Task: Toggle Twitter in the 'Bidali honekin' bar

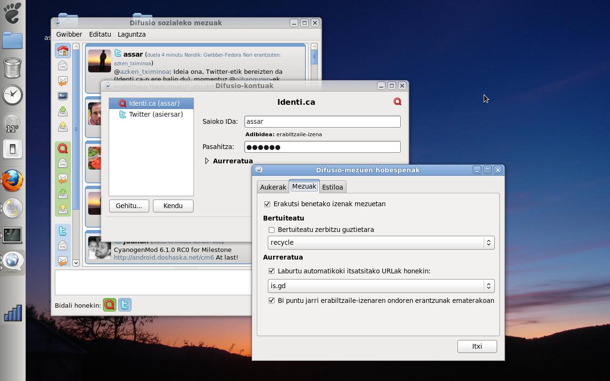Action: coord(125,305)
